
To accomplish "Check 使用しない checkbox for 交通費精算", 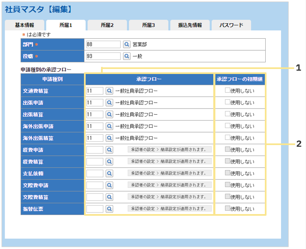I will coord(227,90).
